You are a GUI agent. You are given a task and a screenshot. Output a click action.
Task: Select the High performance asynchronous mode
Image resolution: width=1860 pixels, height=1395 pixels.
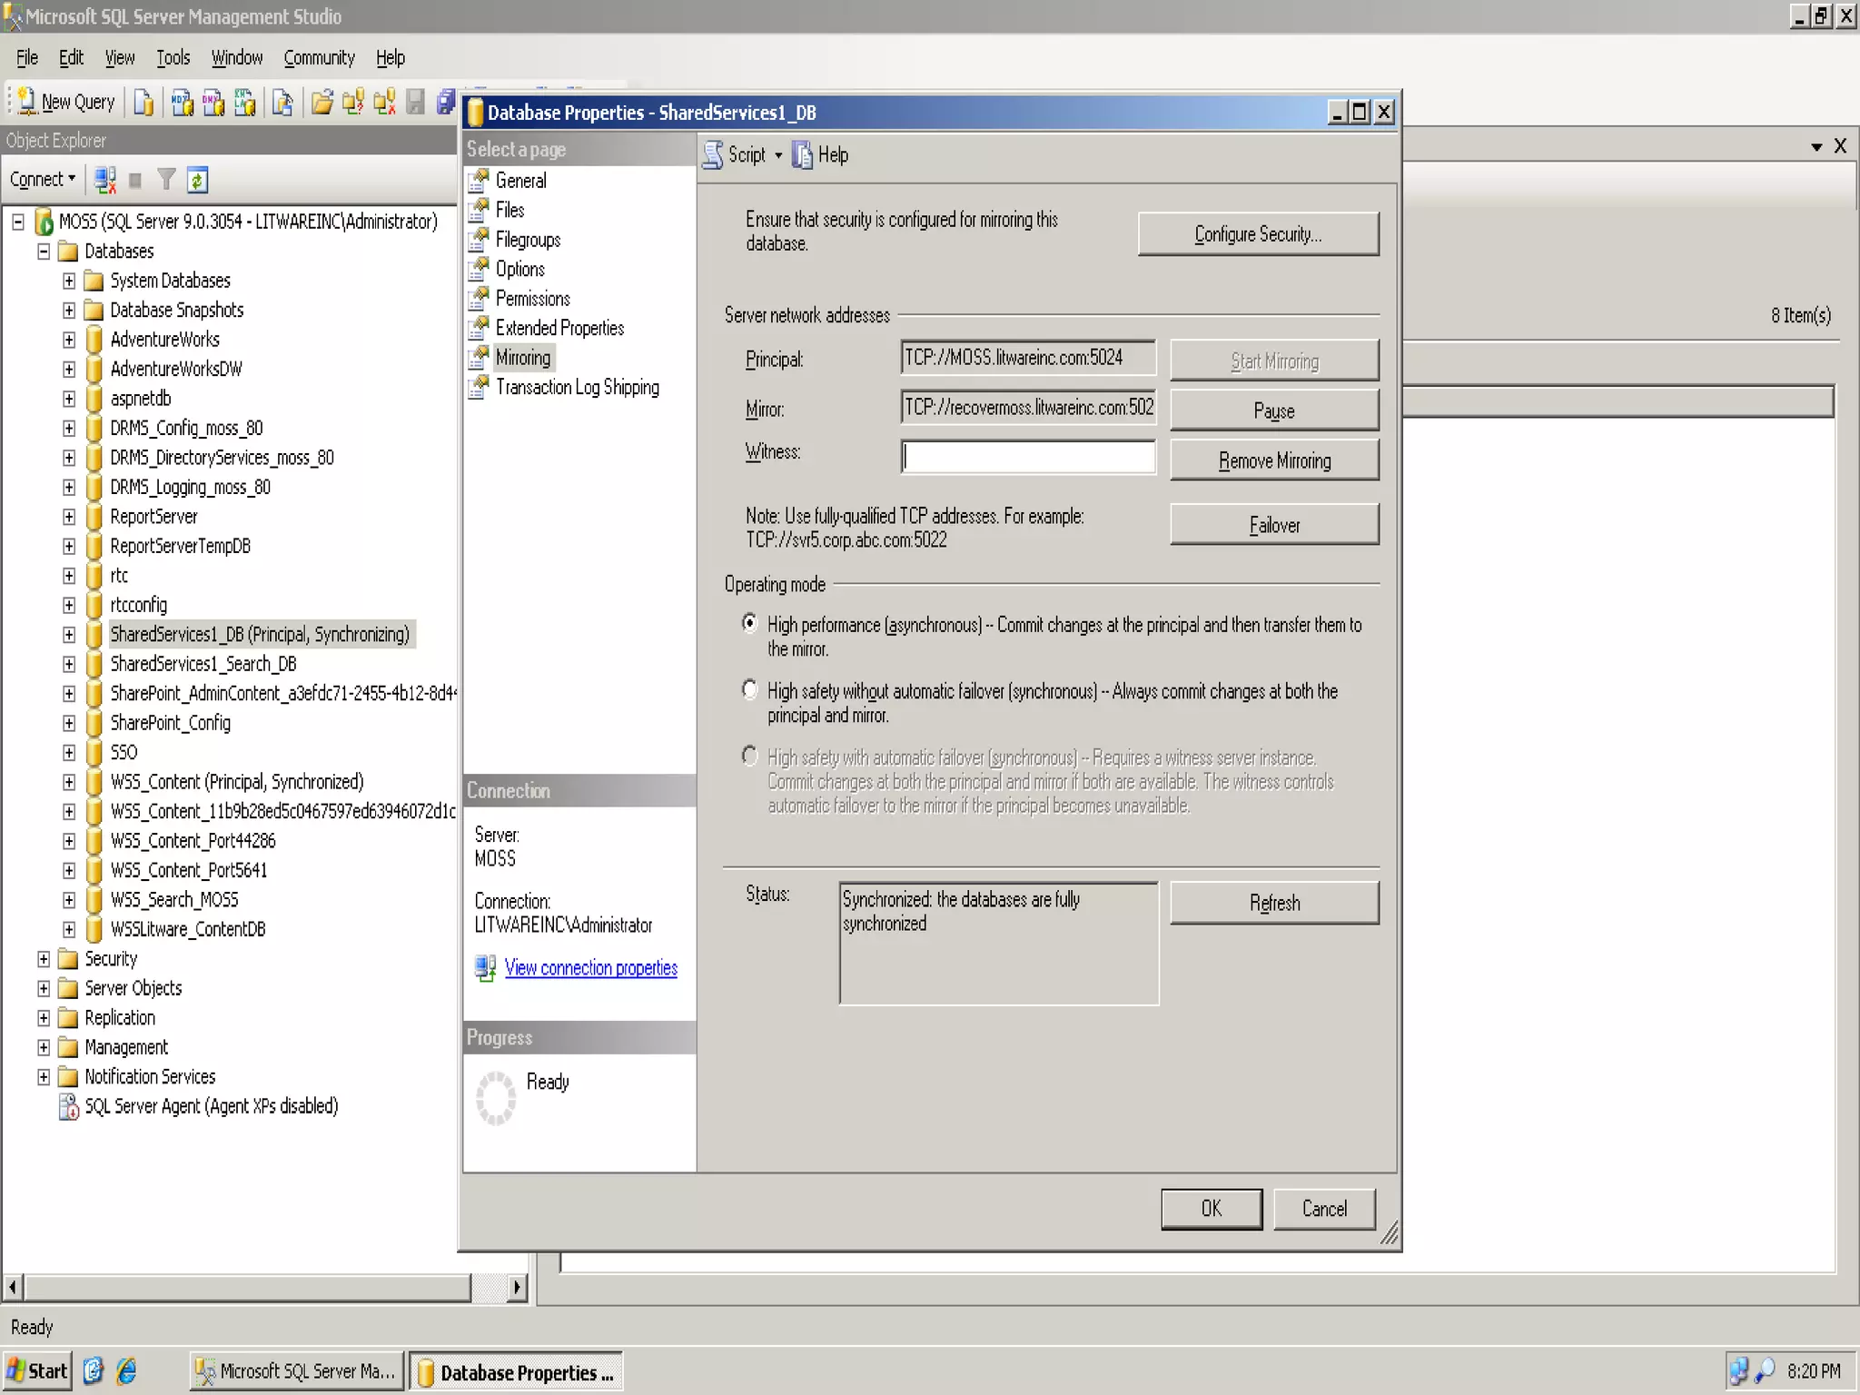749,624
